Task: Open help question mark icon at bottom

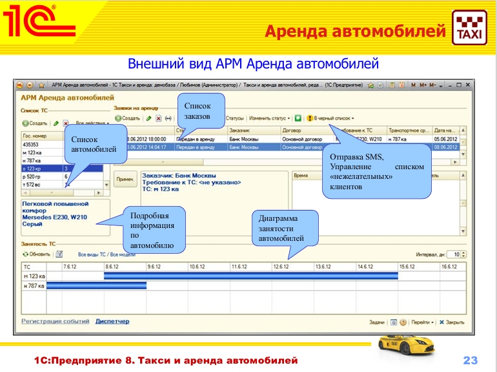Action: [402, 322]
